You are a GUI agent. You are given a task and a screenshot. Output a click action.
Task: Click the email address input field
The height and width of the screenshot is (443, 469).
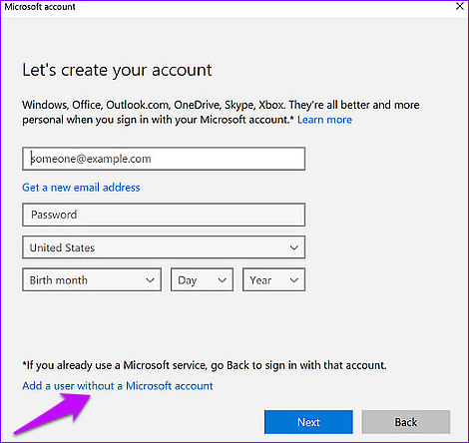pyautogui.click(x=164, y=159)
